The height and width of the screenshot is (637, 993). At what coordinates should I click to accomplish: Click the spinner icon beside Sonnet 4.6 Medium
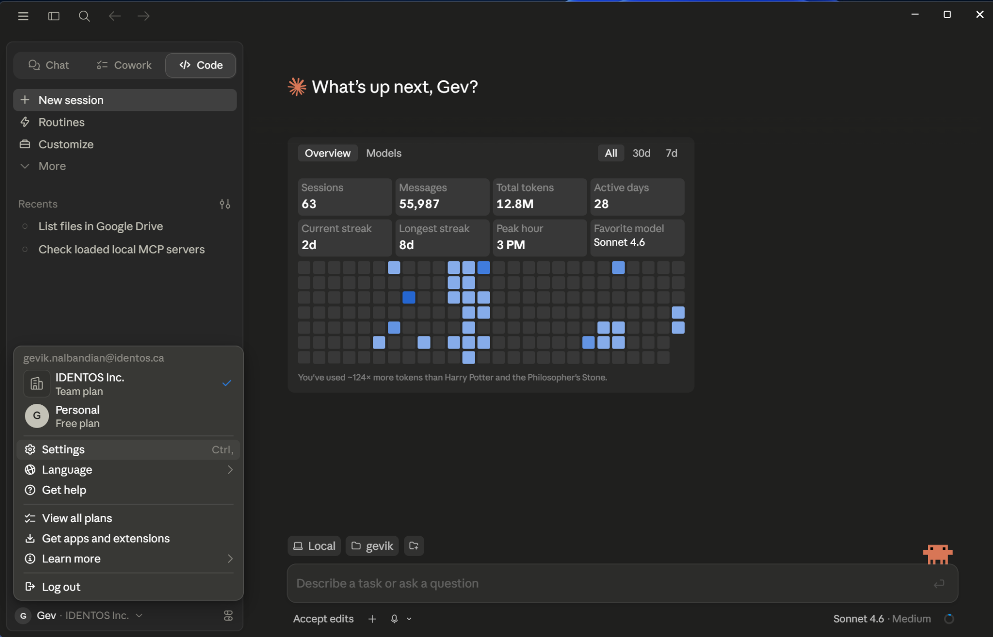coord(949,619)
